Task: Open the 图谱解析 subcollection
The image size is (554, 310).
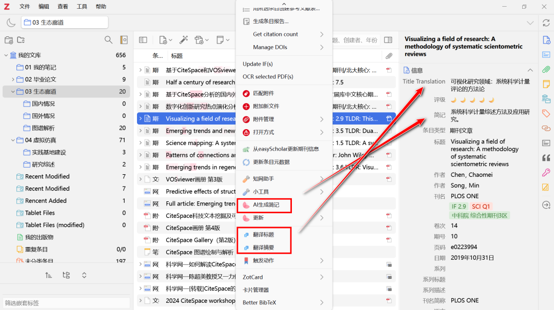Action: [43, 128]
